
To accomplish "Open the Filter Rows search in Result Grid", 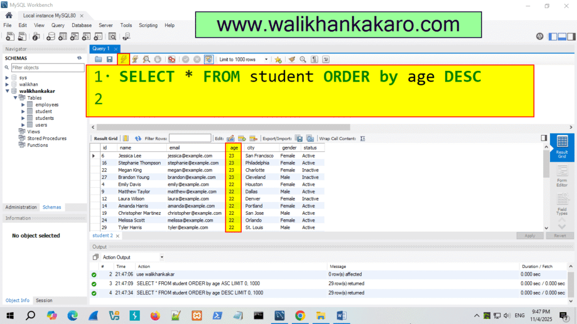I will 190,138.
